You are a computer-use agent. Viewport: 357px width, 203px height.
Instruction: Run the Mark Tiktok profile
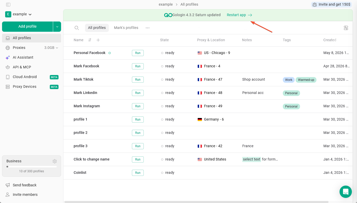[x=138, y=80]
